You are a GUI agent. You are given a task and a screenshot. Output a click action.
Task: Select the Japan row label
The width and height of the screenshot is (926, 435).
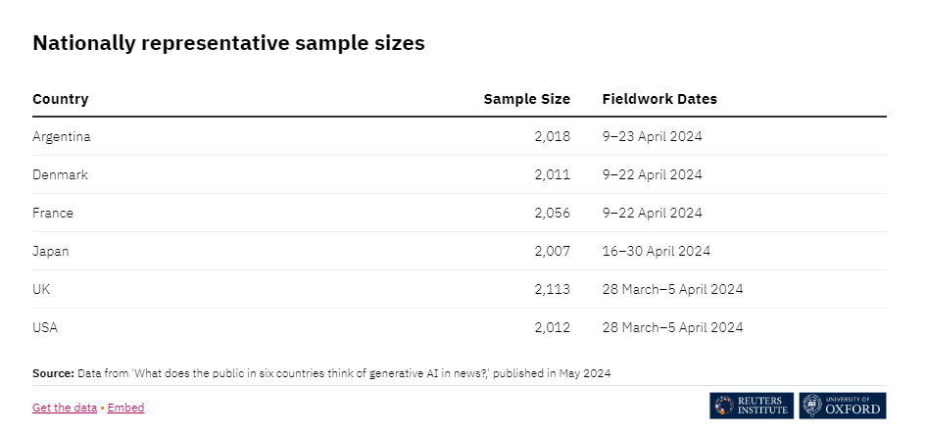51,251
